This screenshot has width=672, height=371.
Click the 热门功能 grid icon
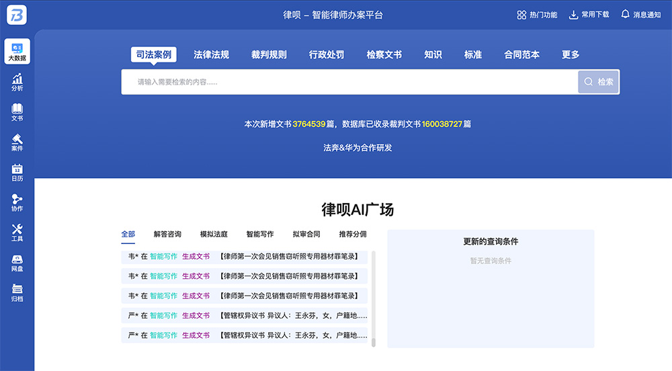tap(521, 15)
